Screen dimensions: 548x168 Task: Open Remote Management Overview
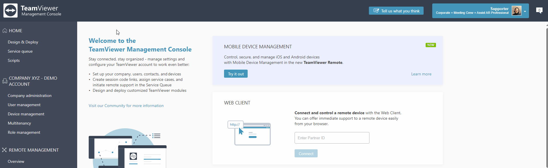[x=16, y=161]
